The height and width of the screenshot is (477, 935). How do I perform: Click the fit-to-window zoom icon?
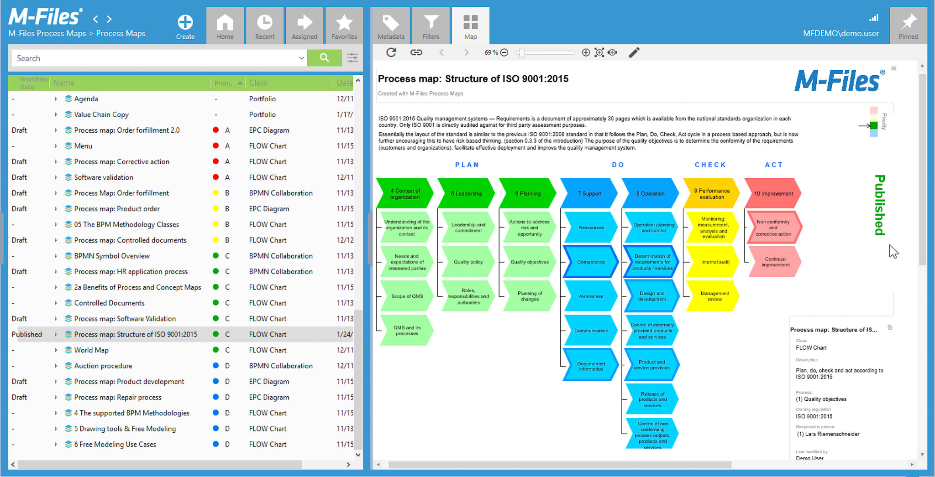click(x=599, y=53)
